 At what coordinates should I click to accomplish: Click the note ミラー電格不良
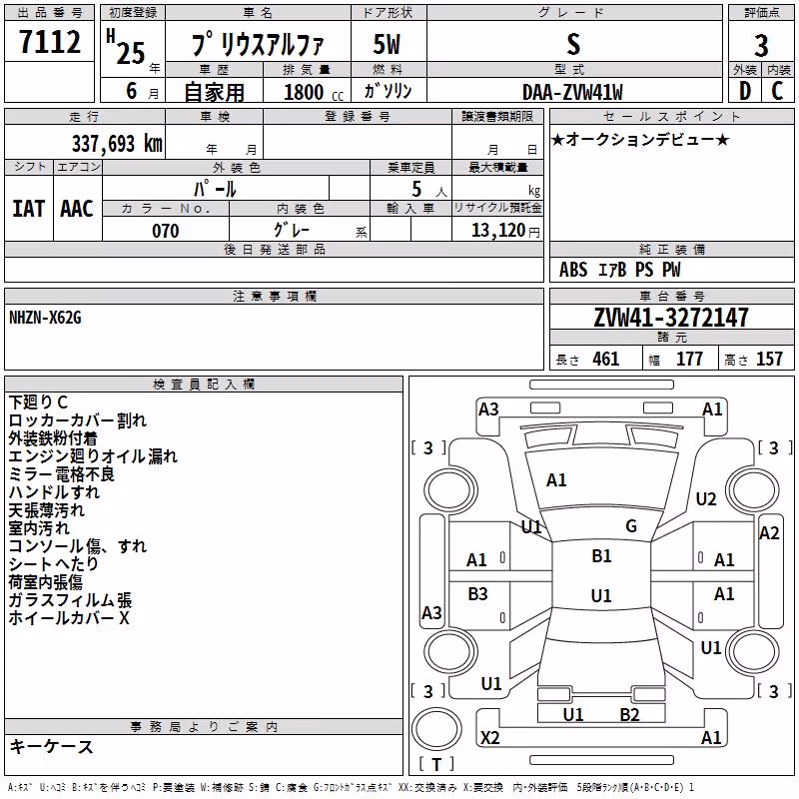coord(62,473)
